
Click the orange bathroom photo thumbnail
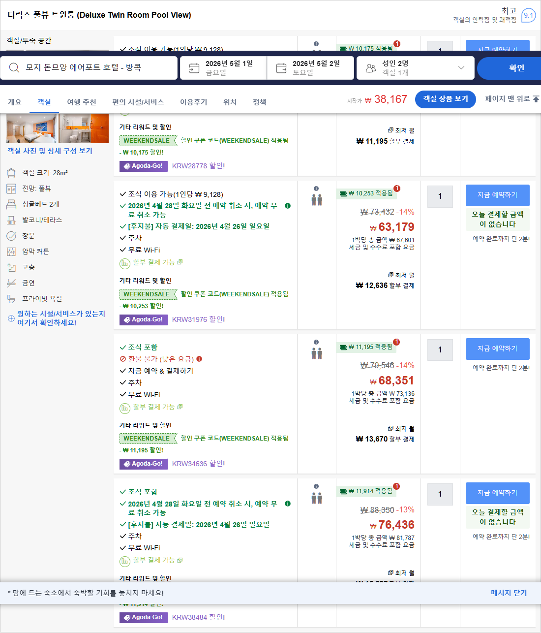tap(84, 128)
